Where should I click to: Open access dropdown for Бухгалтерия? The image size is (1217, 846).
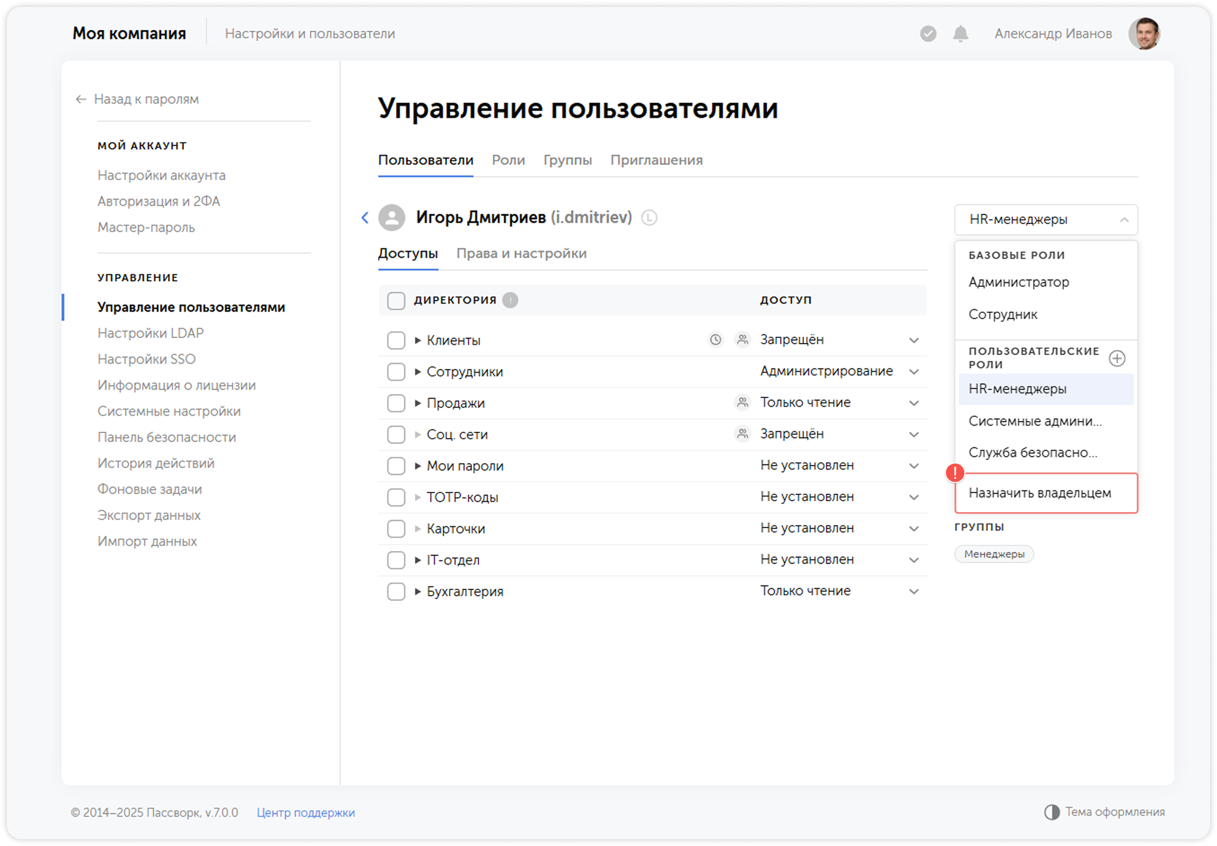click(914, 592)
